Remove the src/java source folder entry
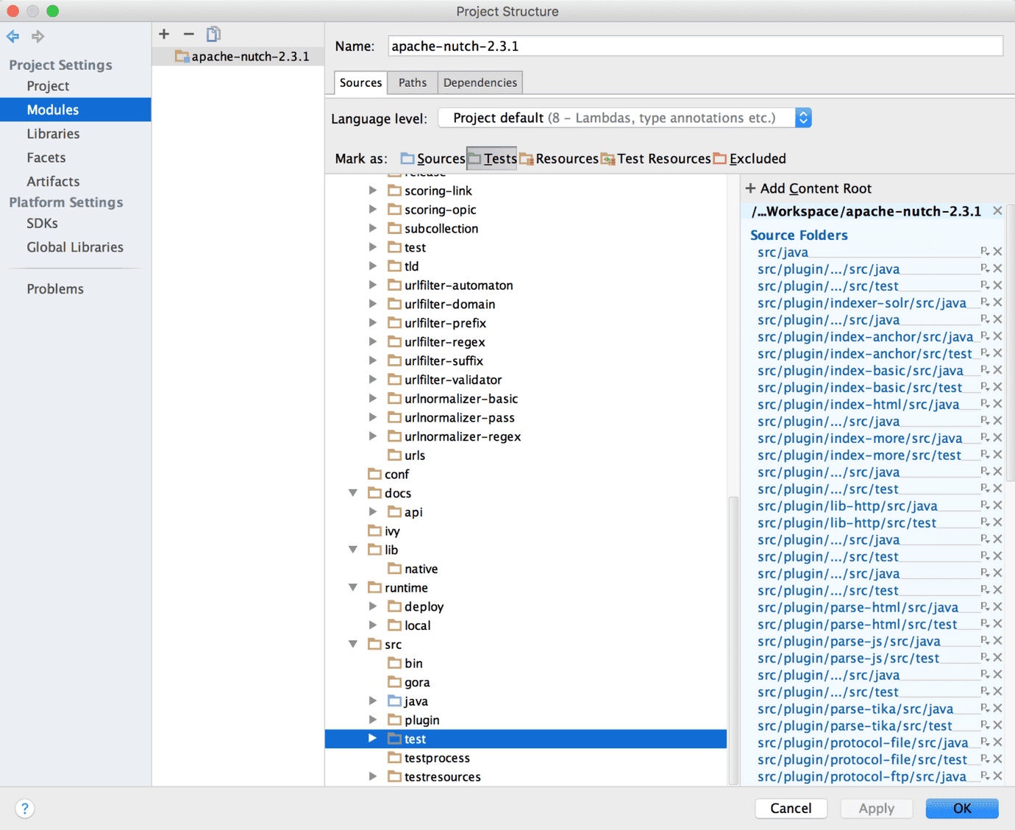The height and width of the screenshot is (830, 1015). 997,252
